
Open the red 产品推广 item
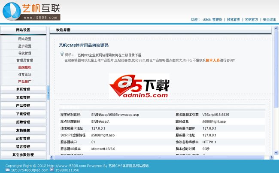tap(24, 82)
